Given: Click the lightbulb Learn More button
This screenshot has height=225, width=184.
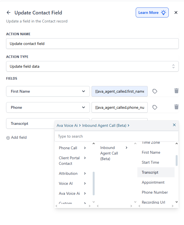Looking at the screenshot, I should click(152, 13).
